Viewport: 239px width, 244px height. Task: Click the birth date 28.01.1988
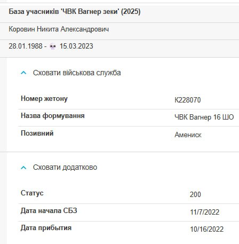(x=26, y=46)
